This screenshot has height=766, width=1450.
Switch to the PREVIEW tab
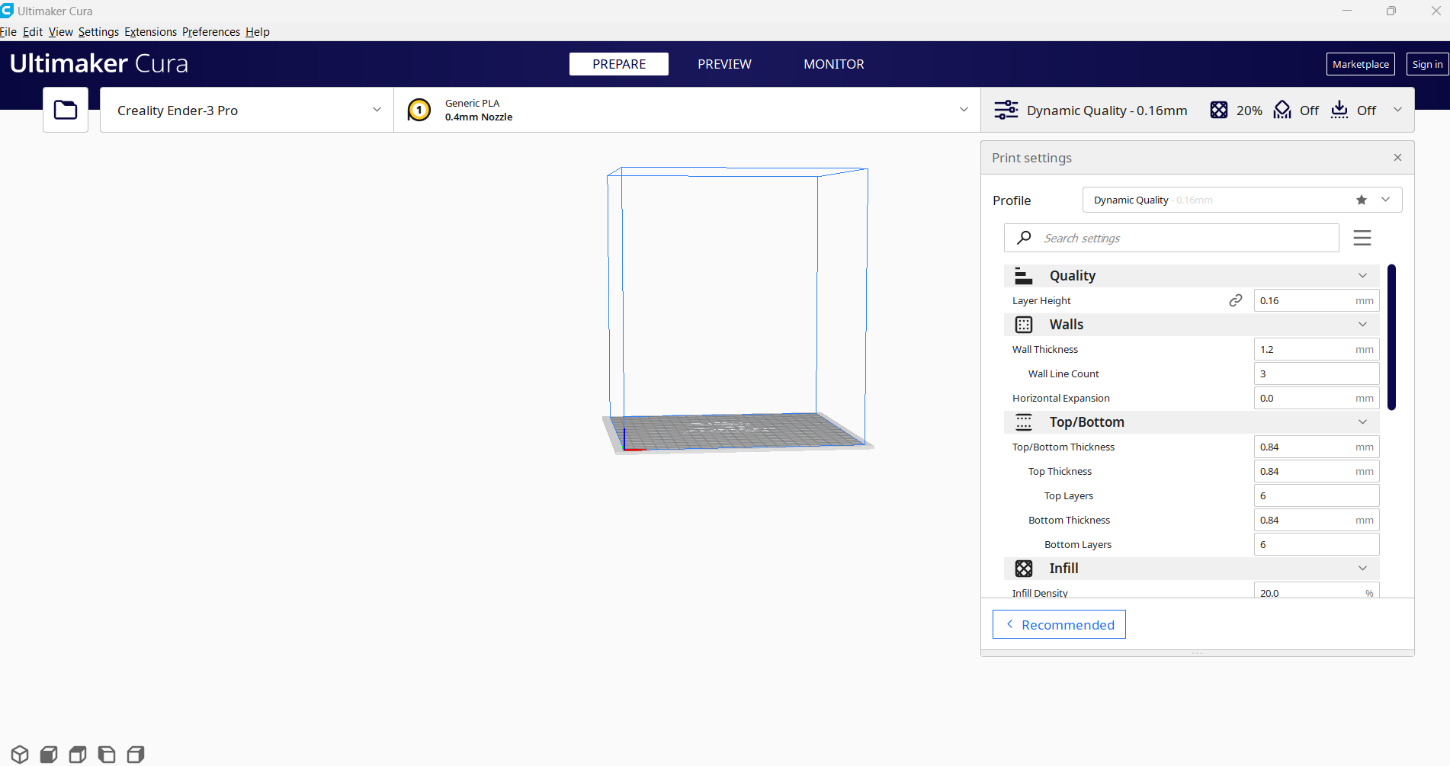pyautogui.click(x=723, y=64)
